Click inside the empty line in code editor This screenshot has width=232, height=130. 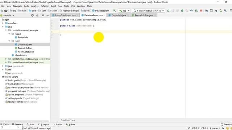point(146,32)
